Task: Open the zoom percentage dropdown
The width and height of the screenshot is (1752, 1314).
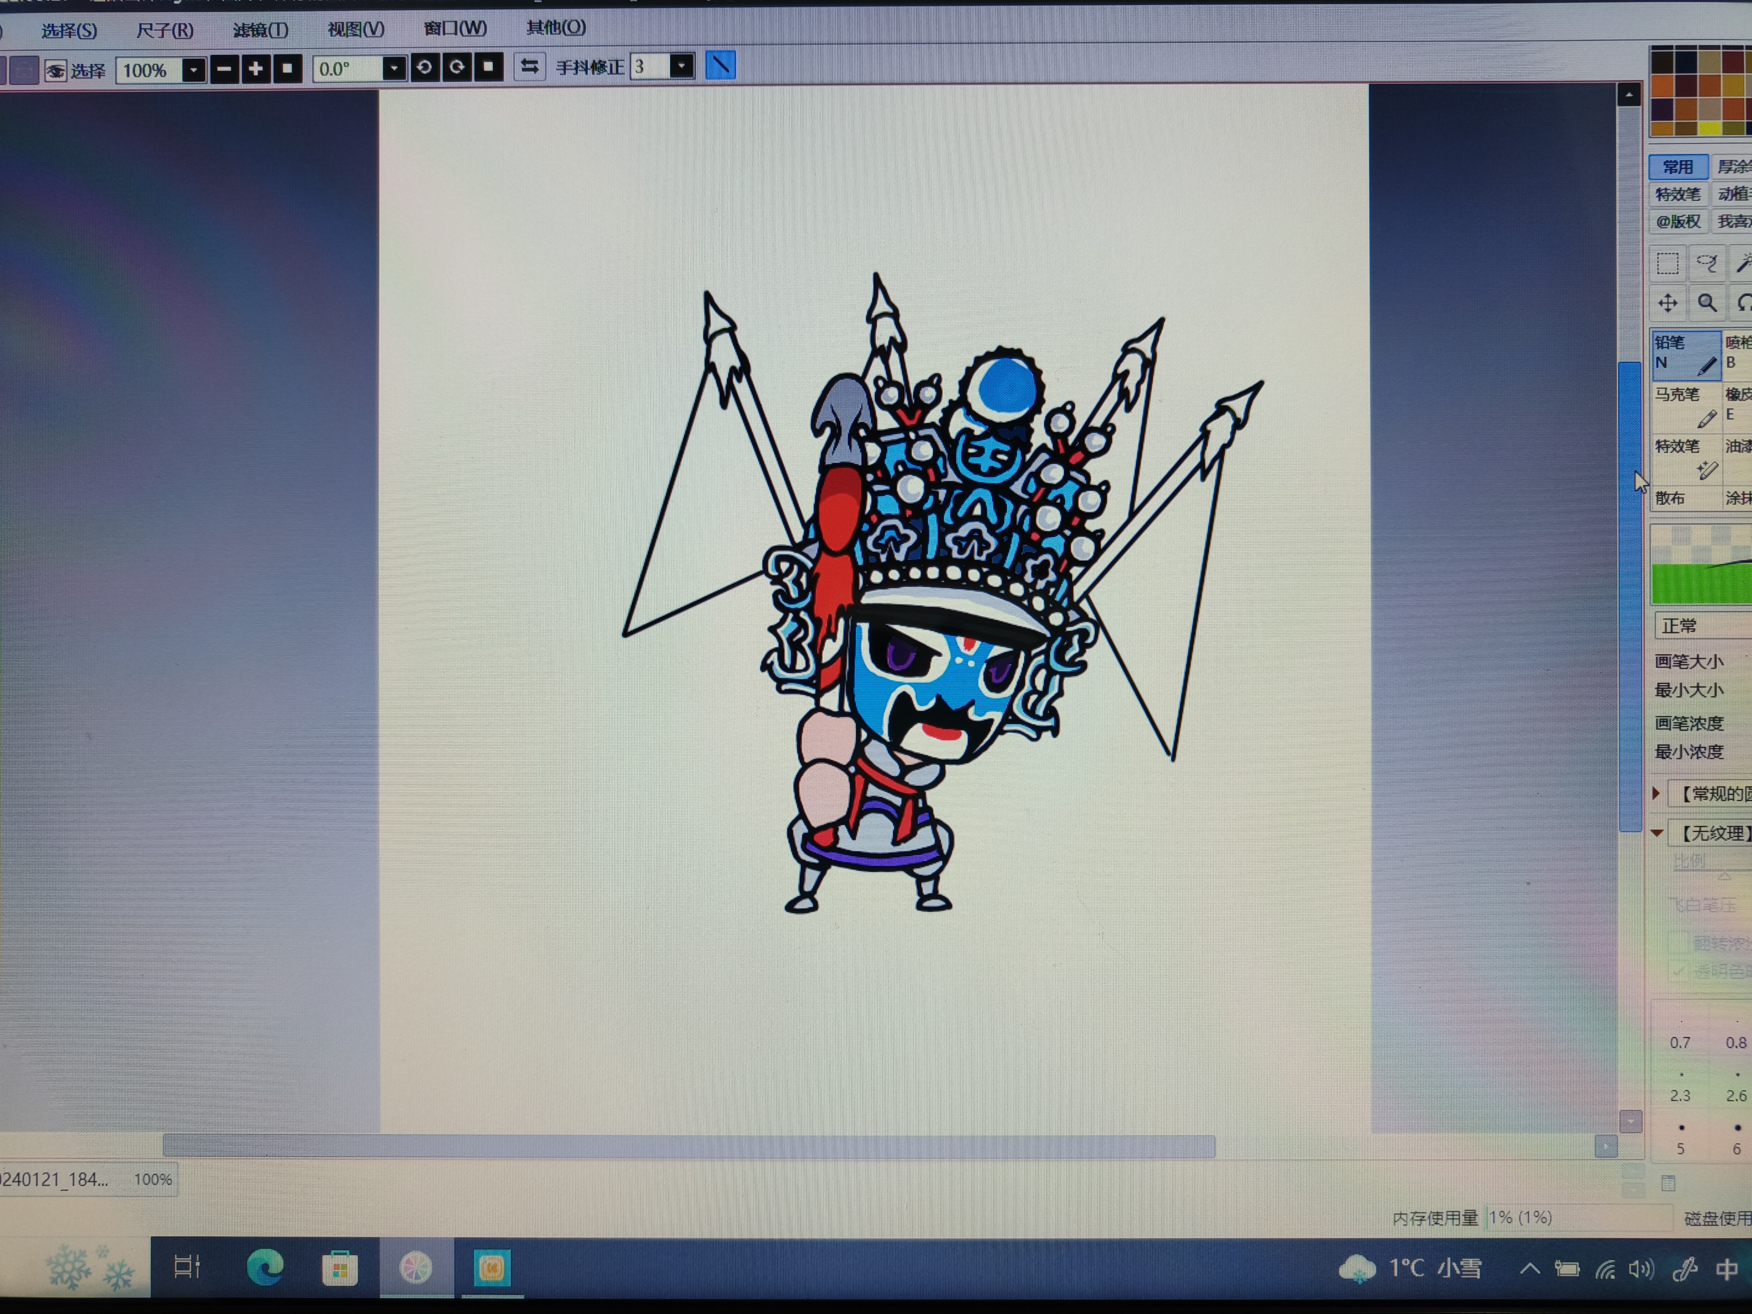Action: [x=193, y=70]
